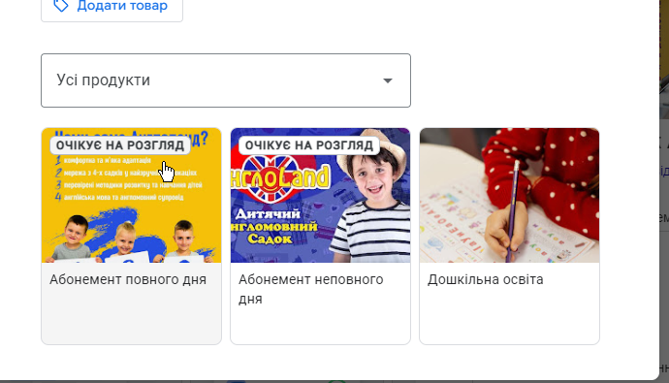
Task: Click the dropdown arrow caret in Усі продукти
Action: 388,80
